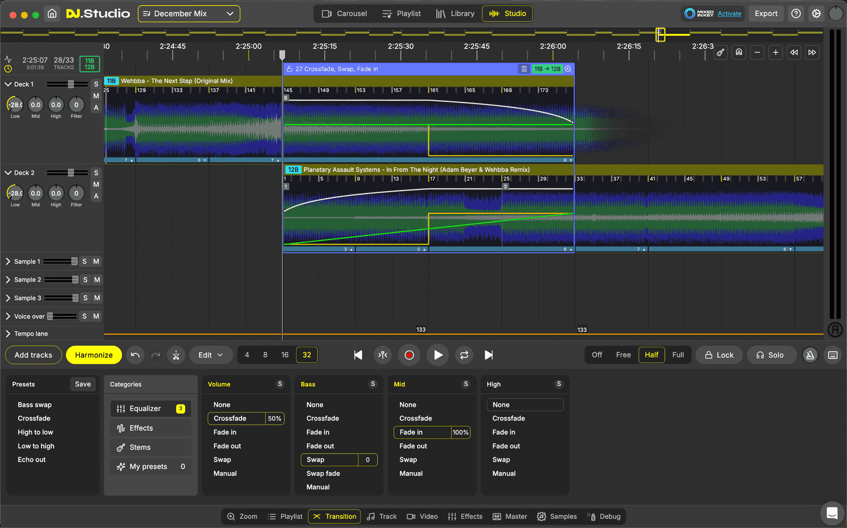Viewport: 847px width, 528px height.
Task: Jump to next transition fast-forward icon
Action: (812, 52)
